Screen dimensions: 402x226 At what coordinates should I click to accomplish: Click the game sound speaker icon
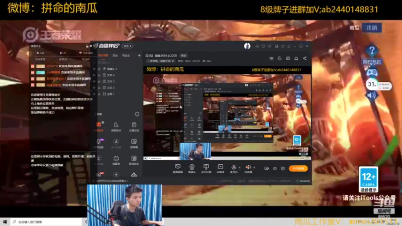pyautogui.click(x=371, y=95)
